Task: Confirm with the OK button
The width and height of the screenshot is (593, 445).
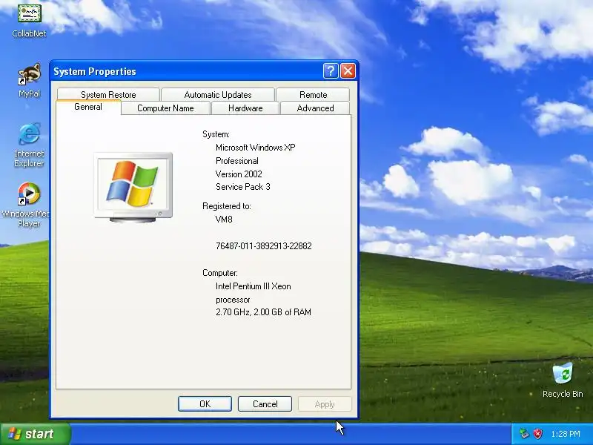Action: [x=205, y=403]
